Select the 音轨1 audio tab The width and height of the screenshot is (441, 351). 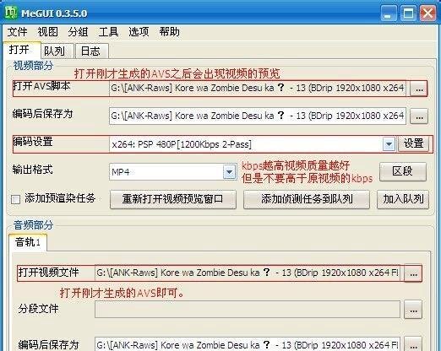pos(28,242)
